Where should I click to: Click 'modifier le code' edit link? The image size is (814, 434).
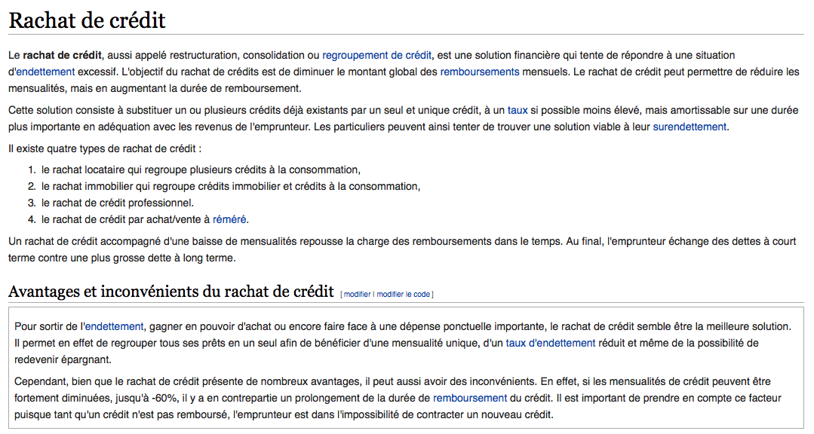(x=404, y=294)
